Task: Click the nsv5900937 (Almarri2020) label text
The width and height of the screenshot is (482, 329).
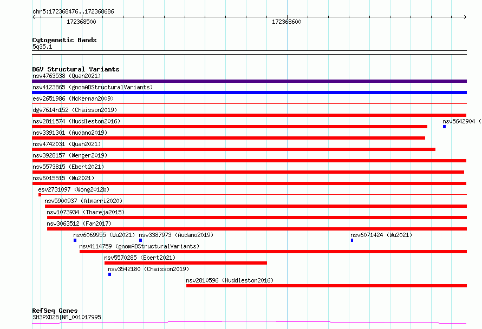Action: point(83,201)
